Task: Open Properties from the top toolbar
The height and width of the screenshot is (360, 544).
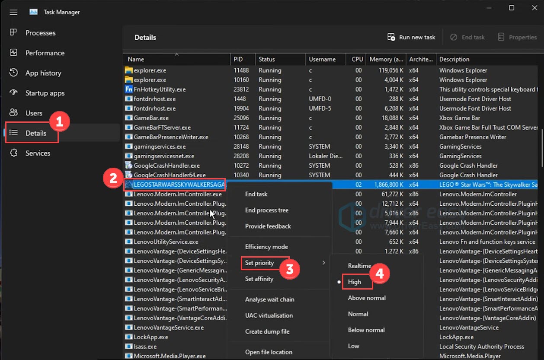Action: tap(517, 37)
